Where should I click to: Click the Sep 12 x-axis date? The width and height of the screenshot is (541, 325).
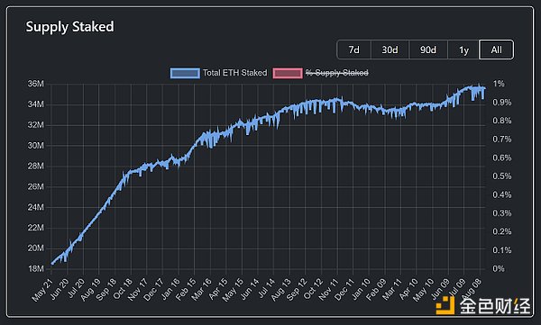[297, 290]
